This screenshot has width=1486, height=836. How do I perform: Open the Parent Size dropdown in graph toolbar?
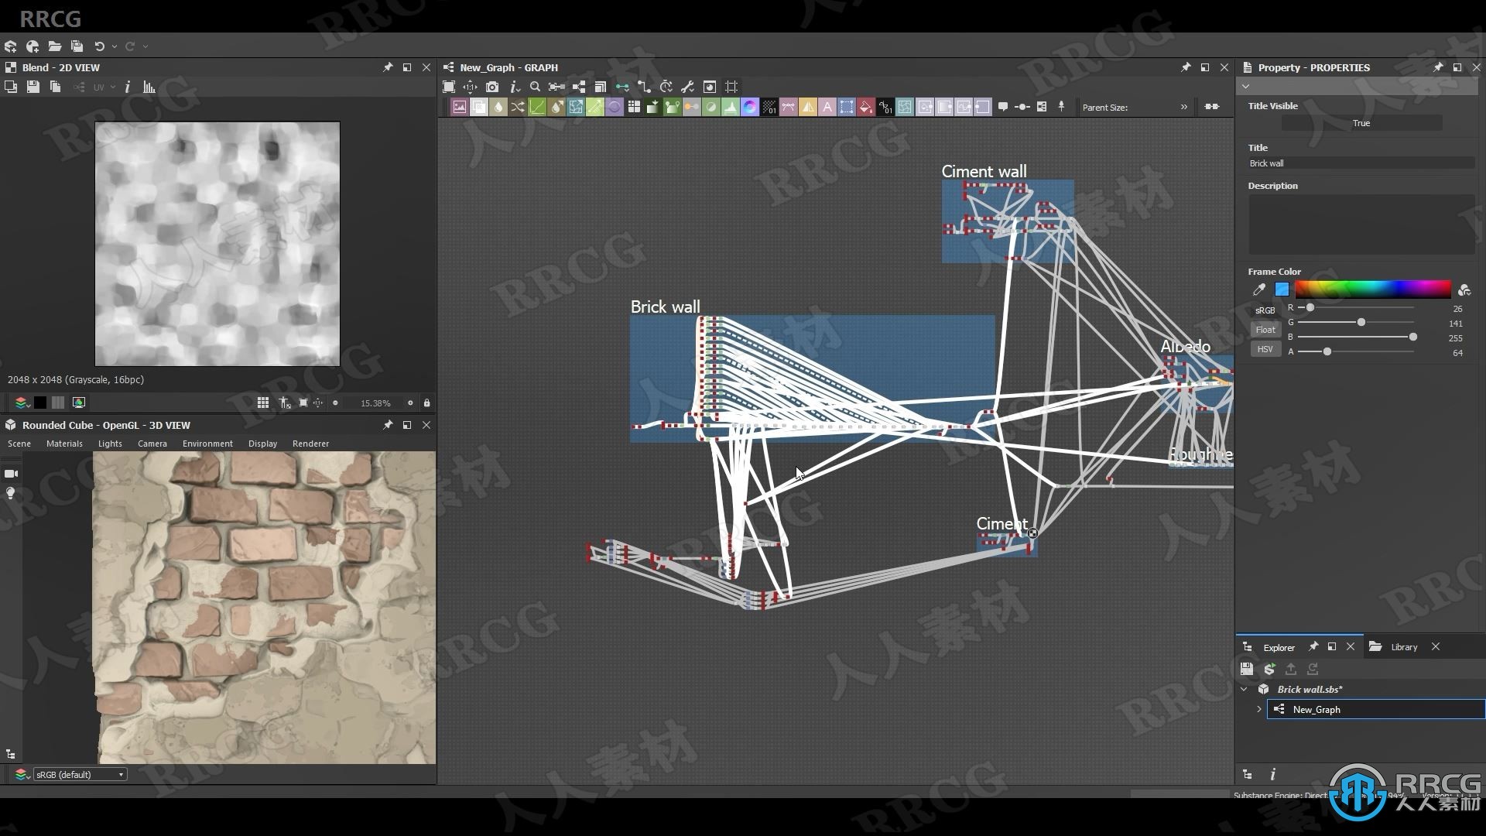point(1183,107)
